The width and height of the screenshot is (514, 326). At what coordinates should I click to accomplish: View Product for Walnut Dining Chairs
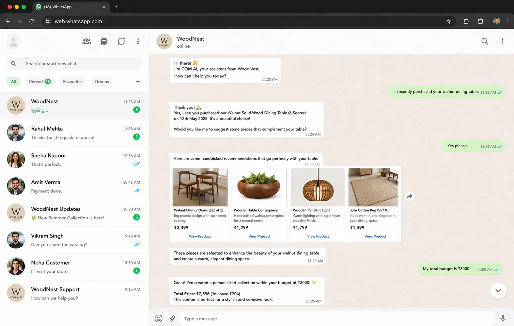click(200, 236)
